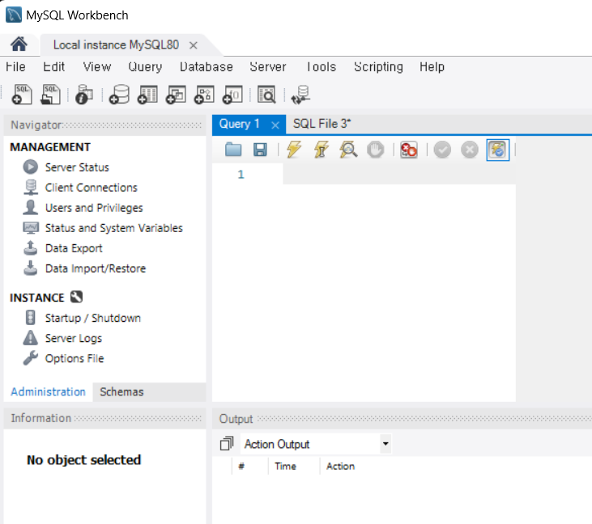Screen dimensions: 592x524
Task: Switch to the Administration tab
Action: click(x=48, y=391)
